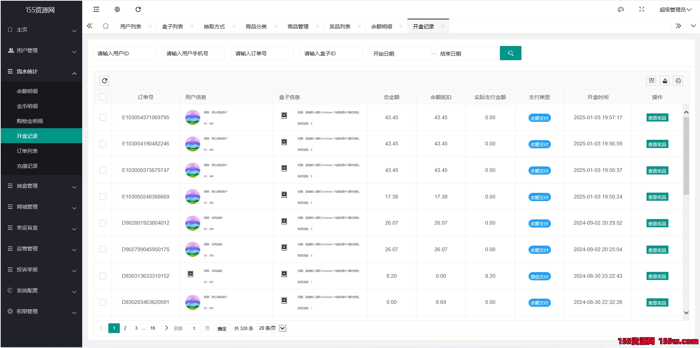700x348 pixels.
Task: Select 订单列表 in the sidebar
Action: (x=27, y=151)
